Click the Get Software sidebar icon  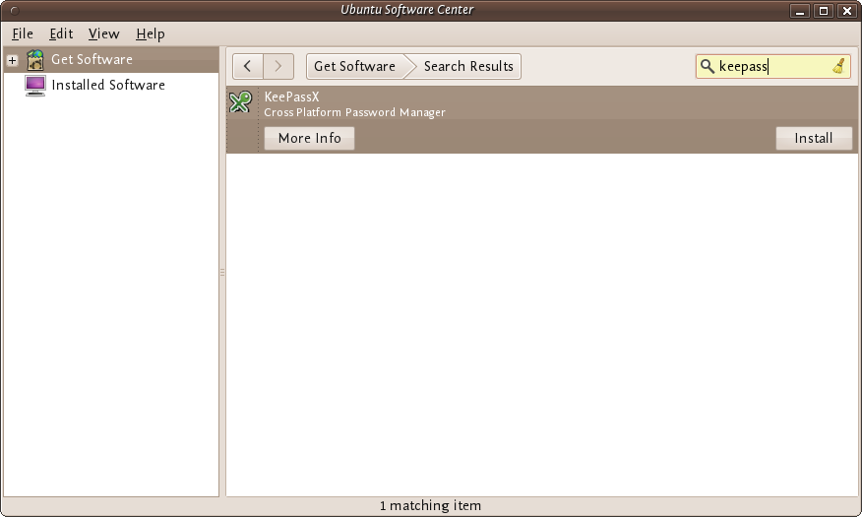pyautogui.click(x=35, y=59)
